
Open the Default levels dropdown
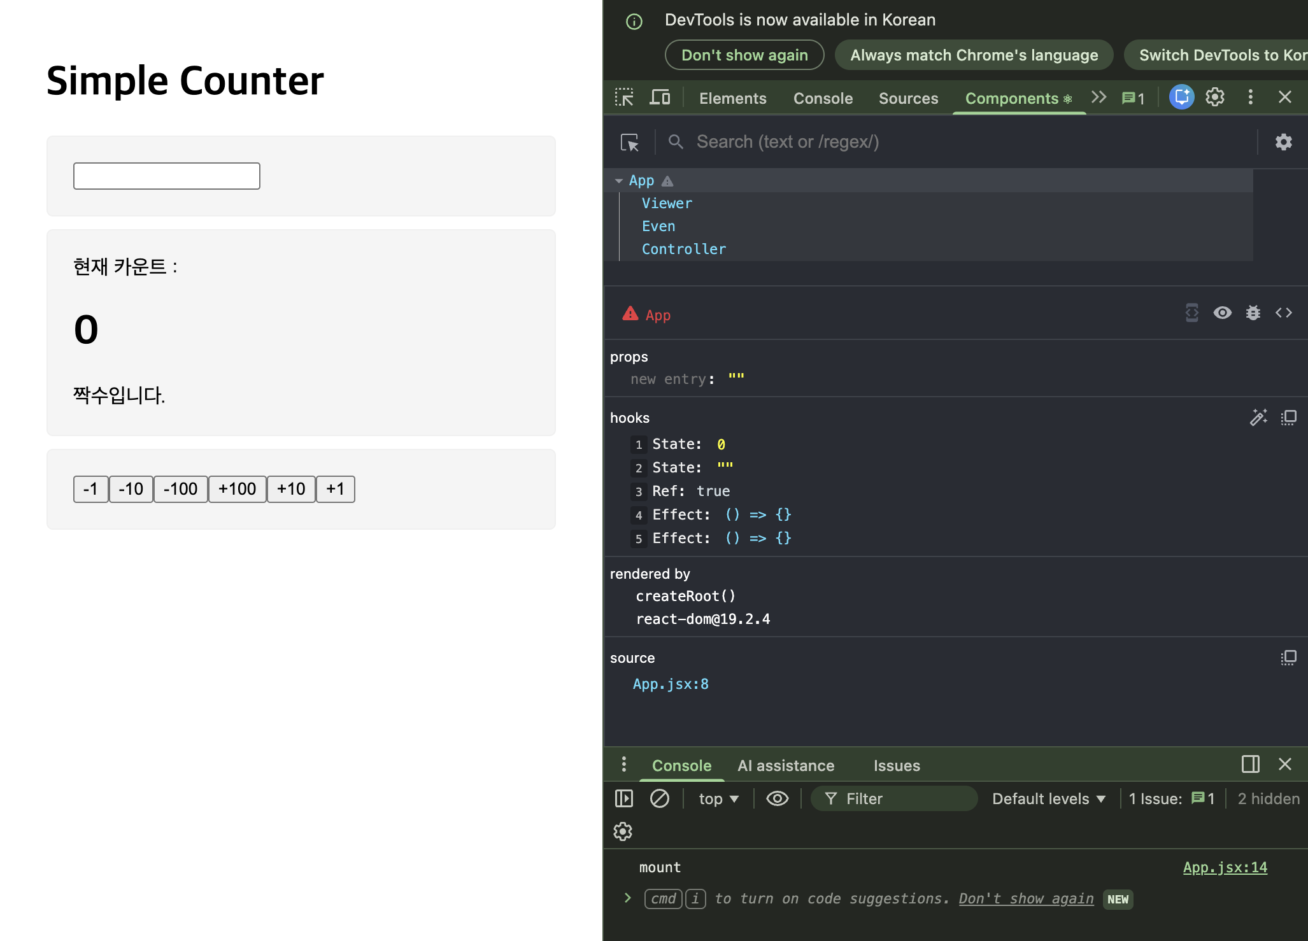pos(1048,798)
